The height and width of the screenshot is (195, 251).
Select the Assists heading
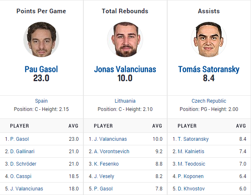click(209, 11)
